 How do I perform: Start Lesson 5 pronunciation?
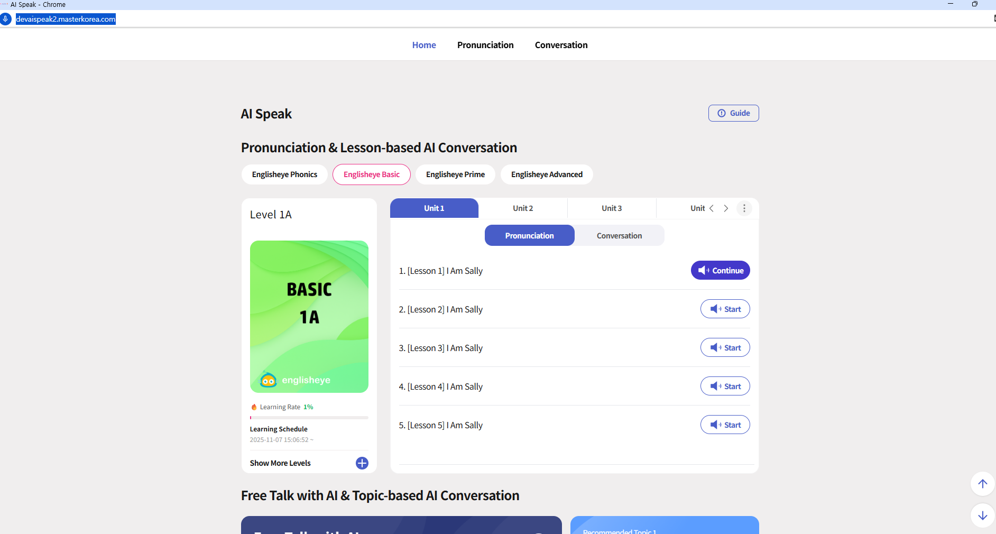[725, 425]
